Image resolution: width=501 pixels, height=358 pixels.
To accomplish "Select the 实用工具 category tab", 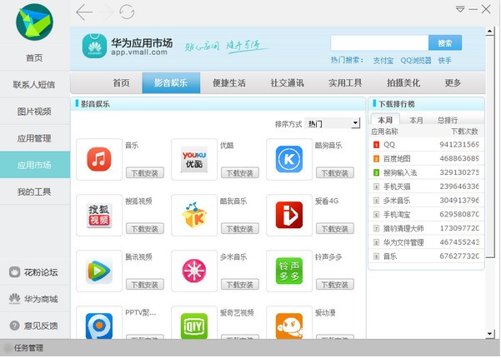I will (x=345, y=83).
